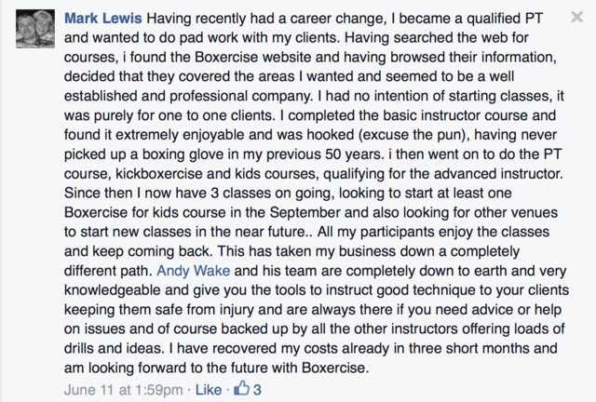The width and height of the screenshot is (596, 402).
Task: Open the June 11 at 1:59pm timestamp
Action: click(124, 390)
